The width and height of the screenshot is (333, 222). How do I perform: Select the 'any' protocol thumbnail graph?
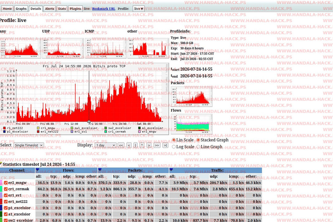[x=20, y=48]
